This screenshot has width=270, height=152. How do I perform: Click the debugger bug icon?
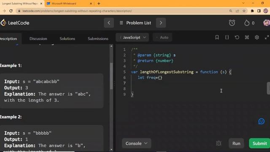pyautogui.click(x=219, y=143)
